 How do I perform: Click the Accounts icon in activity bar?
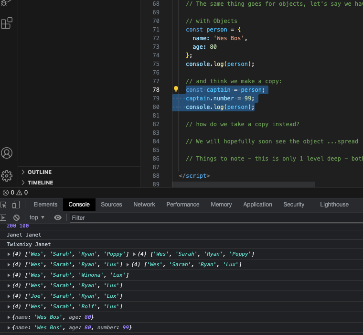click(7, 153)
